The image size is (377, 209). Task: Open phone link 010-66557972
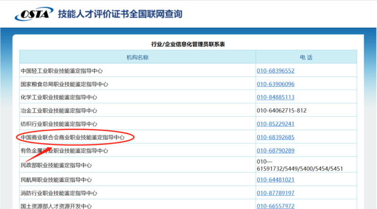[x=276, y=206]
